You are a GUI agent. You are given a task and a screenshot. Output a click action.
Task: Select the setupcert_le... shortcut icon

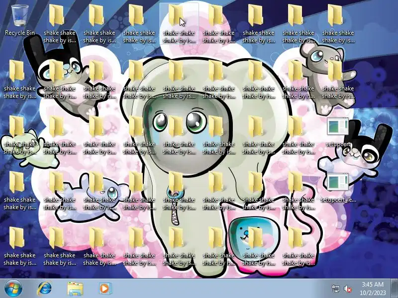pos(338,188)
